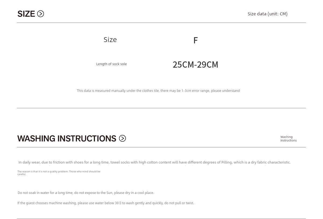Click the WASHING INSTRUCTIONS heading text
This screenshot has width=323, height=219.
(67, 138)
